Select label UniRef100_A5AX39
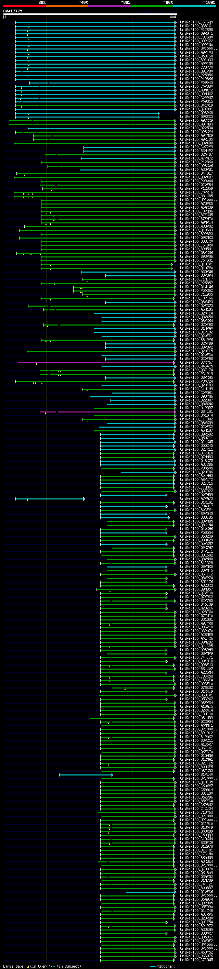 coord(196,207)
